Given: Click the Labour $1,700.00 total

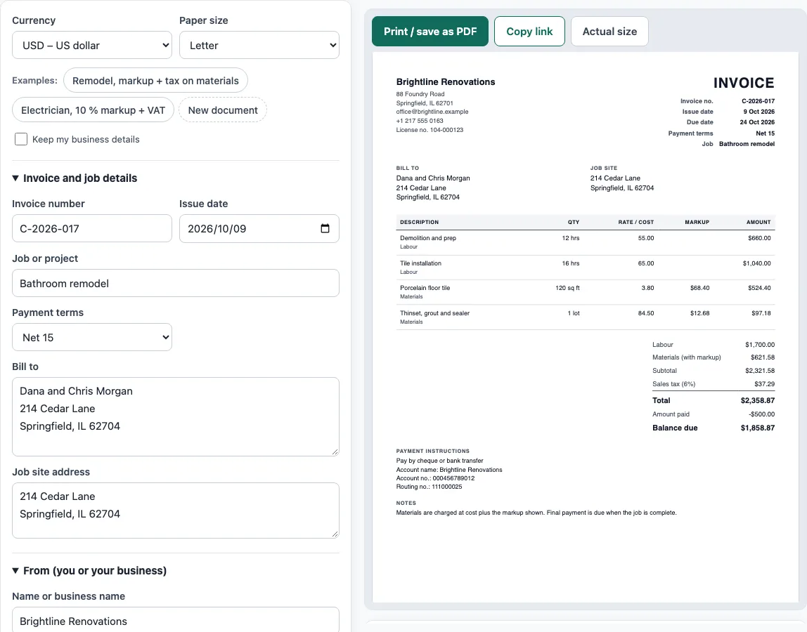Looking at the screenshot, I should [x=760, y=345].
